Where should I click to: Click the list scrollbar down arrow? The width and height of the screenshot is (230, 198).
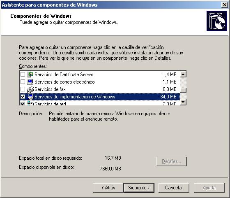pyautogui.click(x=183, y=102)
